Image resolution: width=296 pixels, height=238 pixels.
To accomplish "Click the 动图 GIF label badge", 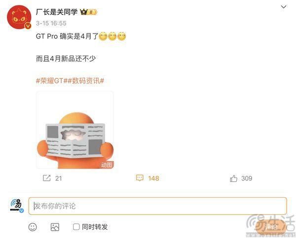I will [107, 165].
